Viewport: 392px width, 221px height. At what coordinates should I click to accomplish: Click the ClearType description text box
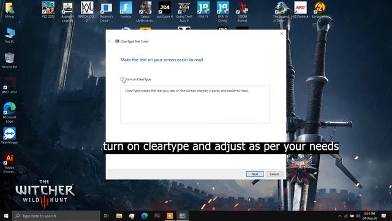pos(195,104)
